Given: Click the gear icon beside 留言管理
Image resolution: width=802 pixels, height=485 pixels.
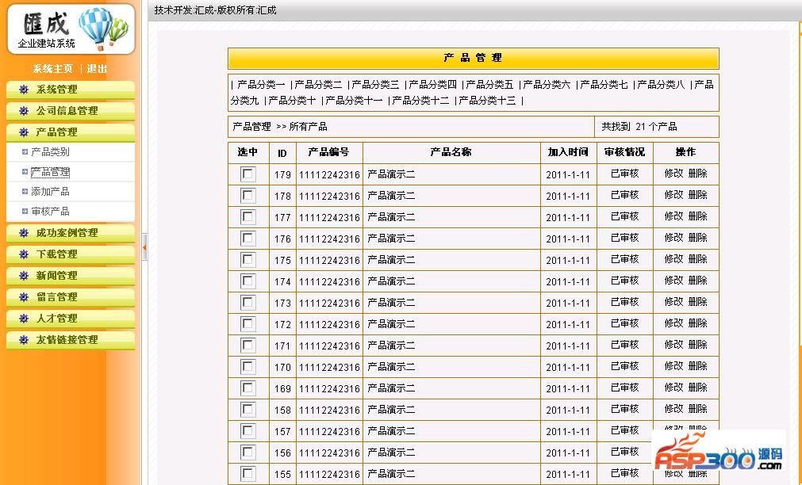Looking at the screenshot, I should (x=24, y=297).
